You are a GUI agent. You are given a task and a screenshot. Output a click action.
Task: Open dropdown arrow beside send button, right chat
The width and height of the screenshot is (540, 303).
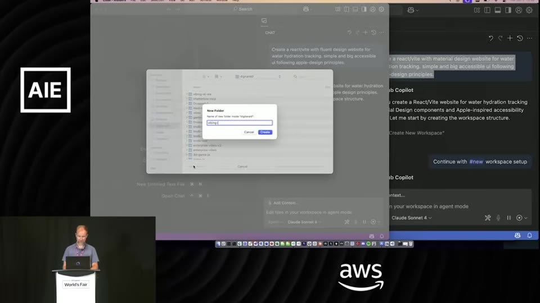[525, 218]
